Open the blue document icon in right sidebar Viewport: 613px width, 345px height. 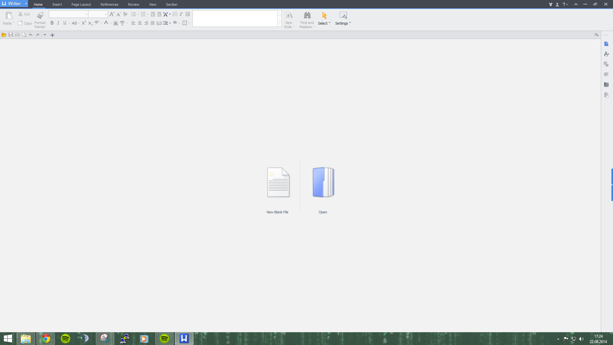(606, 44)
